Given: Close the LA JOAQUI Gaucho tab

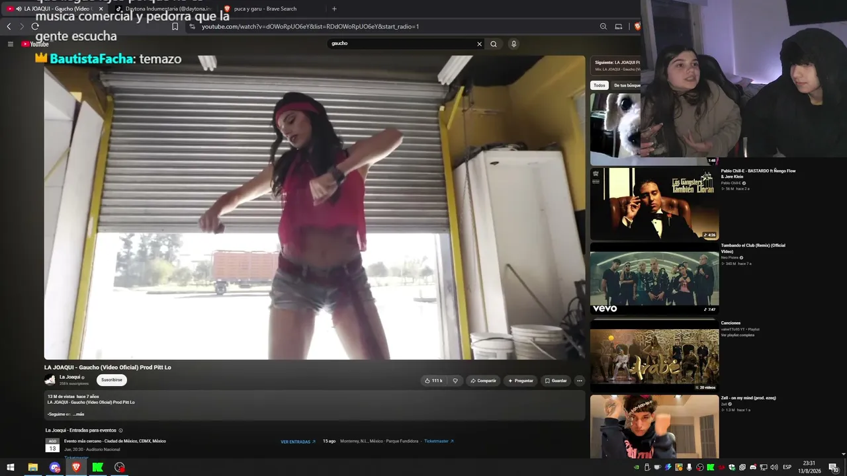Looking at the screenshot, I should [x=101, y=9].
